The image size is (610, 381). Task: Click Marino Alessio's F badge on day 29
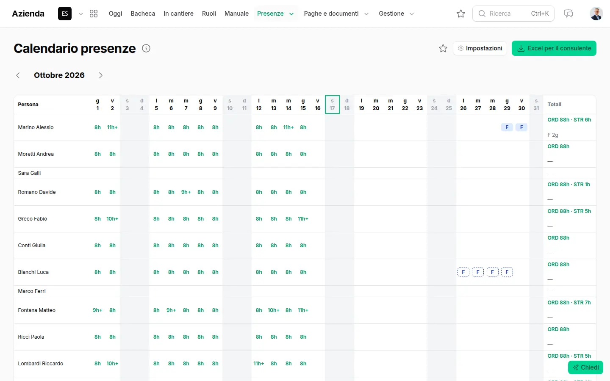(507, 127)
